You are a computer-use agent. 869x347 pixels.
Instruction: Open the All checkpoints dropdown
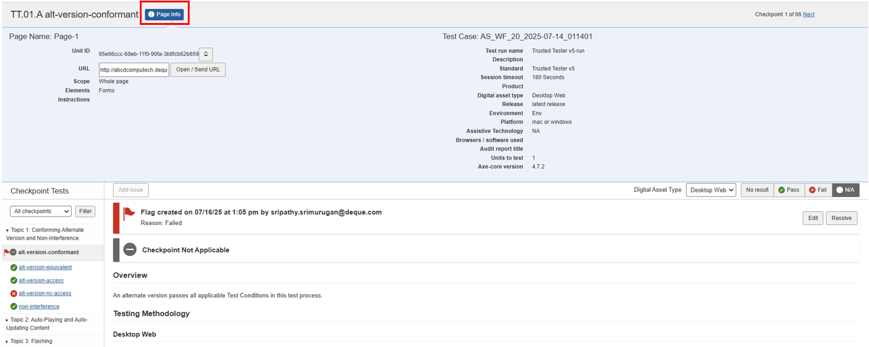click(41, 211)
